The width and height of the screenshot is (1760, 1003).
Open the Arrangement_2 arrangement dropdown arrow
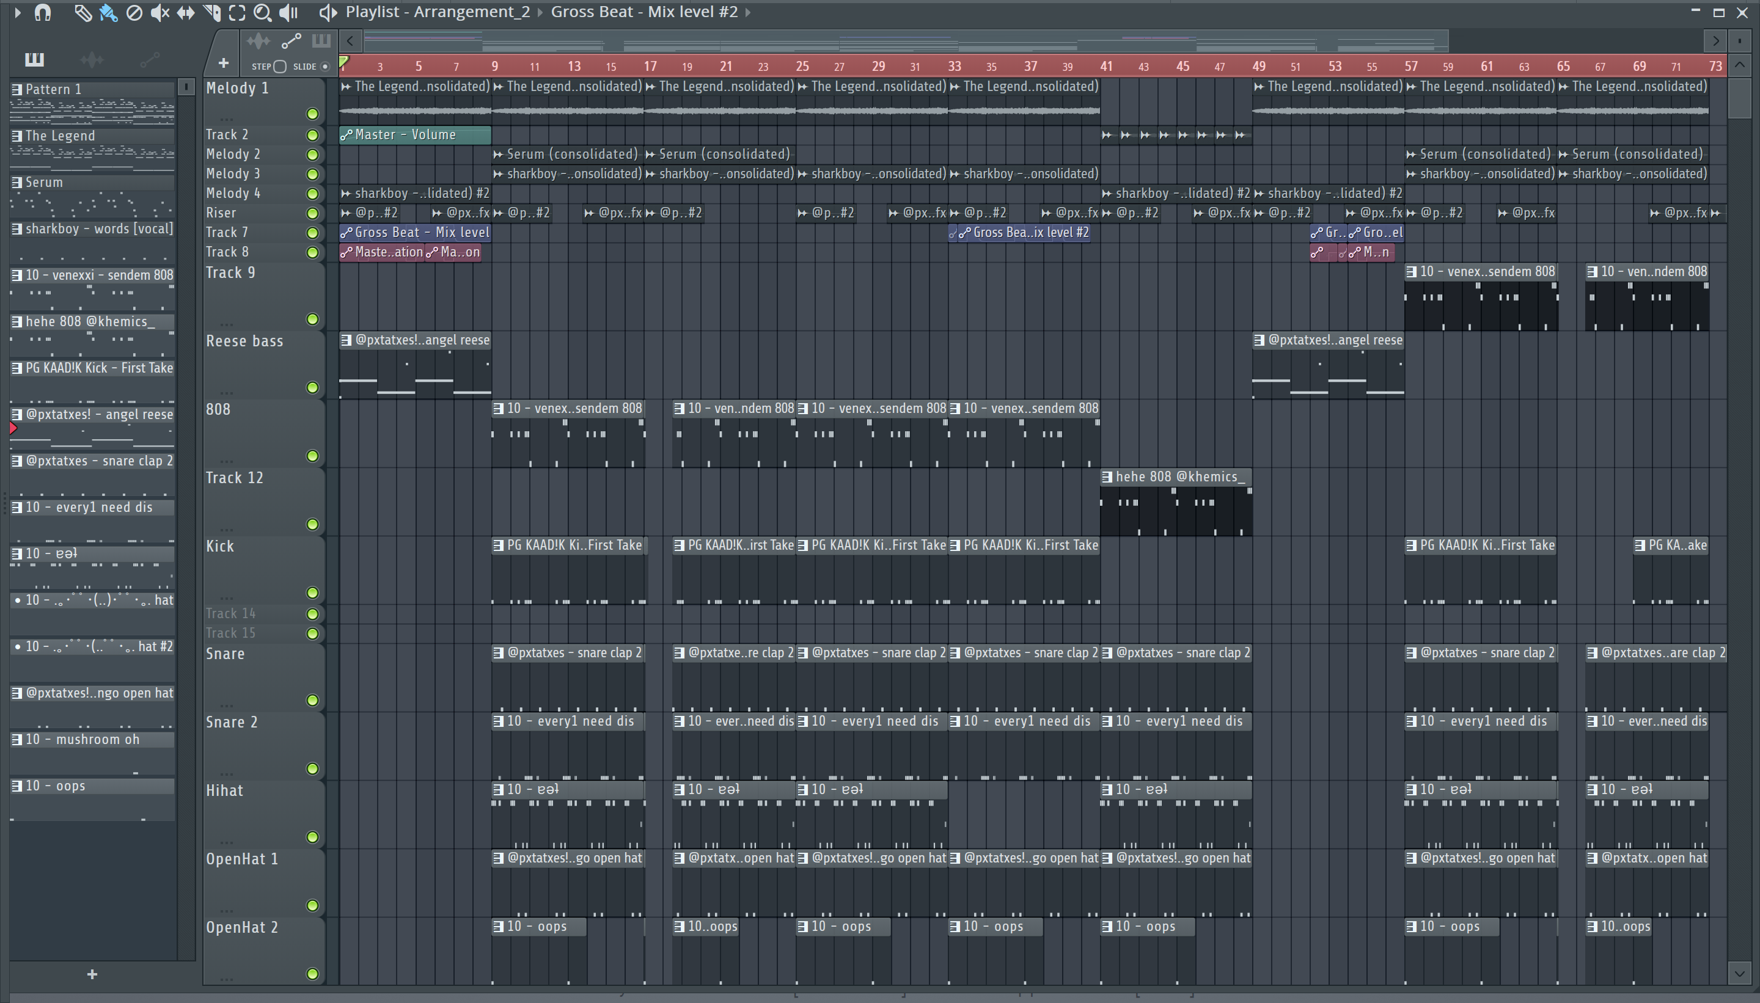[x=540, y=12]
